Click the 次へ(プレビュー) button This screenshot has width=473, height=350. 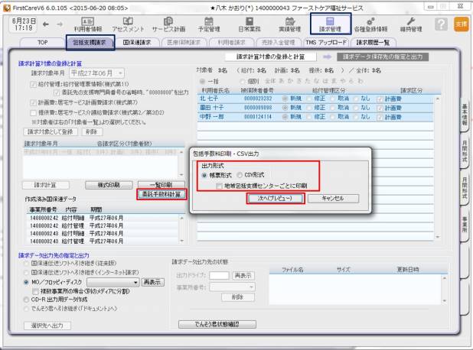coord(274,197)
